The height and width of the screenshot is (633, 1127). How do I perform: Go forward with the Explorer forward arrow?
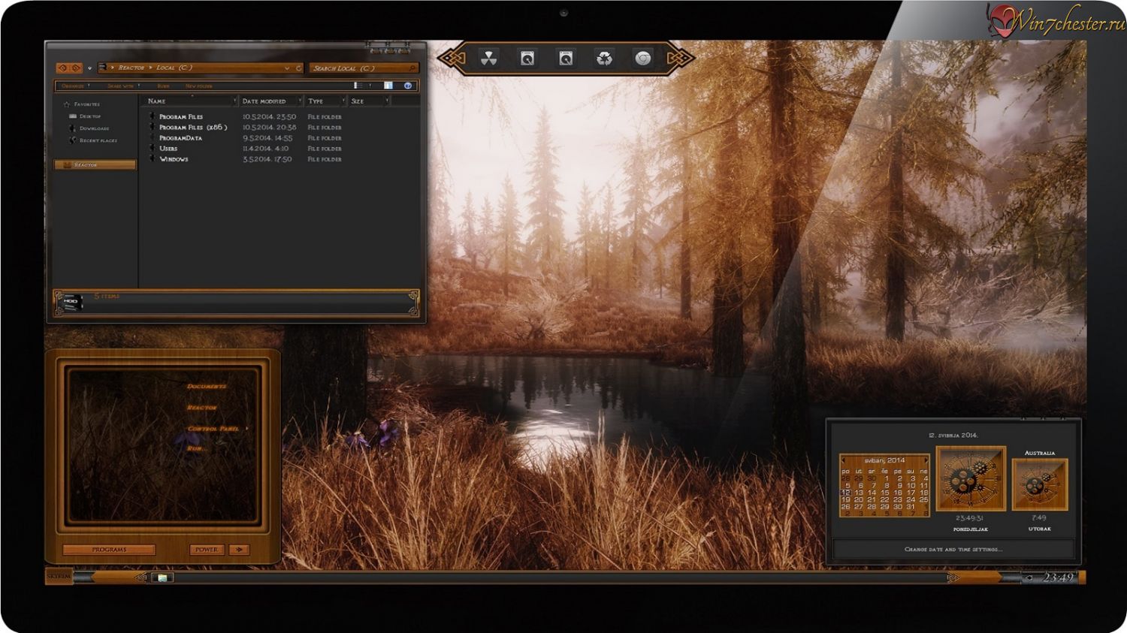pyautogui.click(x=75, y=68)
